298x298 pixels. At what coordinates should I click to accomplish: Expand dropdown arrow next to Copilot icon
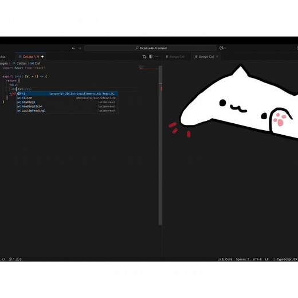(225, 48)
